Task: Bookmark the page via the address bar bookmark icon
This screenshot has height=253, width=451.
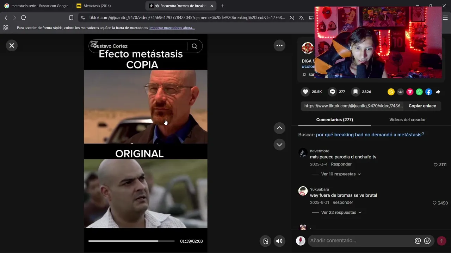Action: (x=71, y=18)
